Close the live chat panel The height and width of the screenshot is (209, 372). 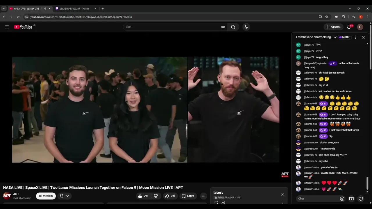click(363, 37)
